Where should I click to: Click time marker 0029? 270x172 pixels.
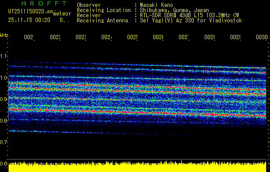pyautogui.click(x=236, y=37)
